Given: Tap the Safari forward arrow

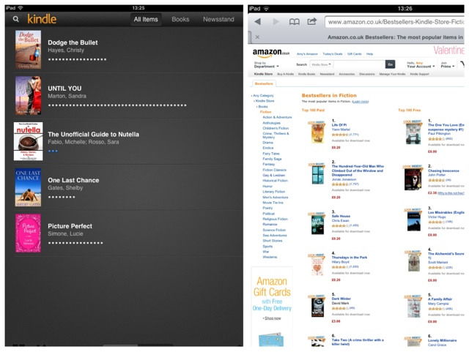Looking at the screenshot, I should [276, 21].
